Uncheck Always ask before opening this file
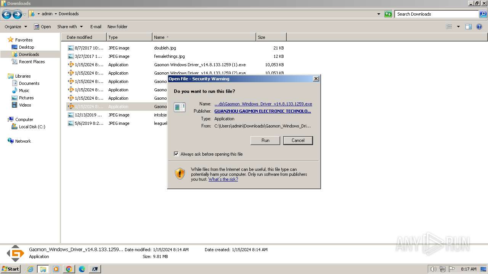This screenshot has width=488, height=274. pyautogui.click(x=176, y=154)
